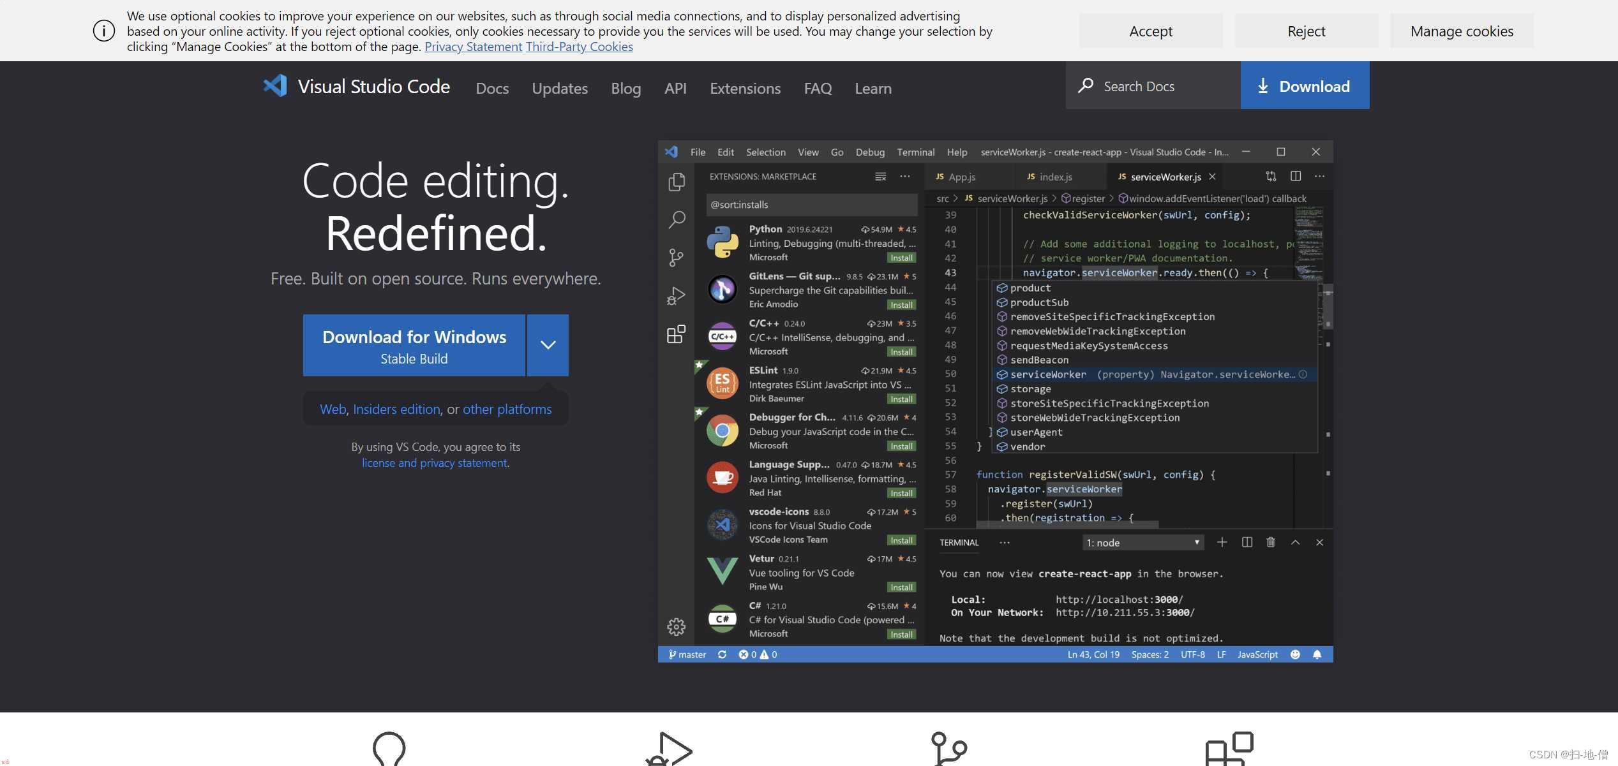
Task: Click the 'JavaScript' language mode in status bar
Action: point(1257,654)
